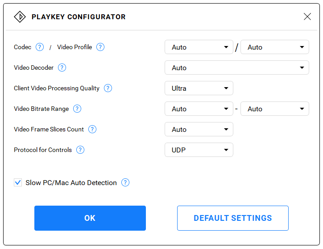The width and height of the screenshot is (323, 249).
Task: Open minimum Video Bitrate Range dropdown
Action: click(x=199, y=109)
